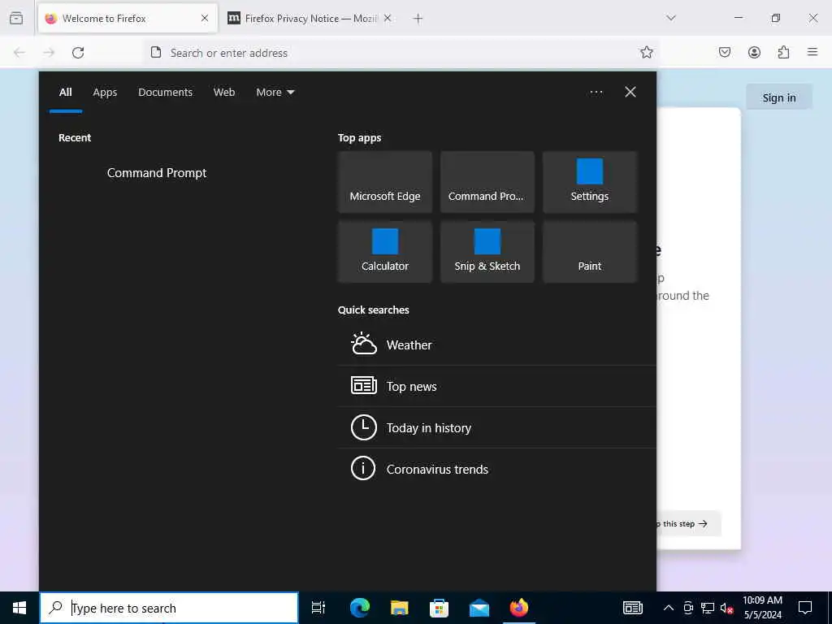This screenshot has width=832, height=624.
Task: Open the Firefox application menu
Action: (812, 52)
